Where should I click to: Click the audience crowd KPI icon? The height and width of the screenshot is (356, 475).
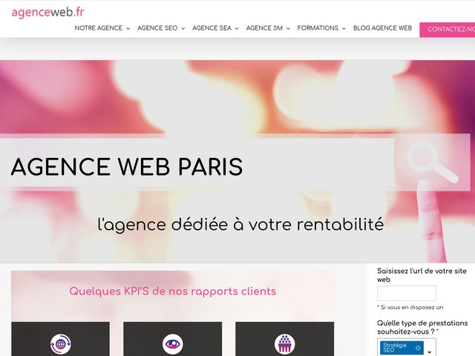point(284,343)
